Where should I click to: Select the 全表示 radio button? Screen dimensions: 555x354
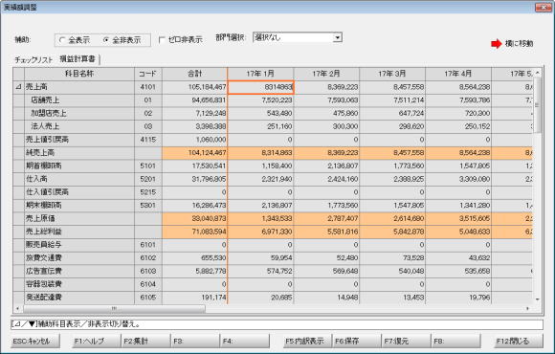pyautogui.click(x=62, y=40)
